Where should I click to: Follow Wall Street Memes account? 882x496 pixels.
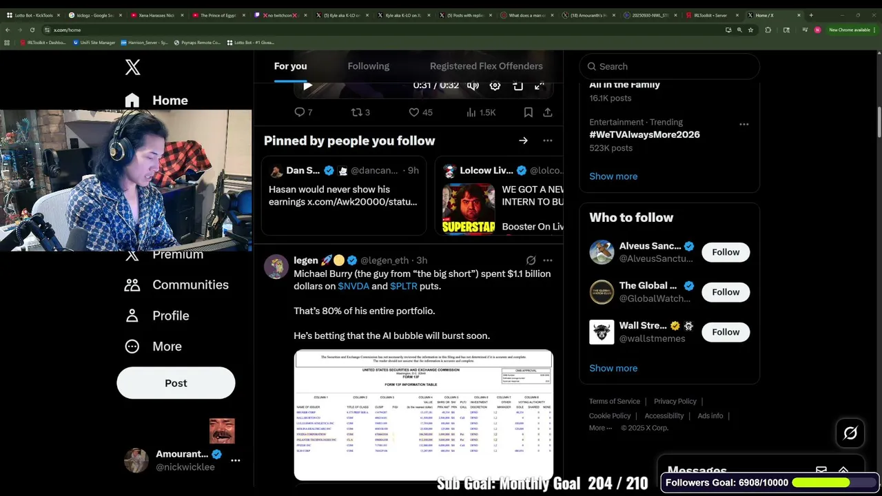point(726,332)
